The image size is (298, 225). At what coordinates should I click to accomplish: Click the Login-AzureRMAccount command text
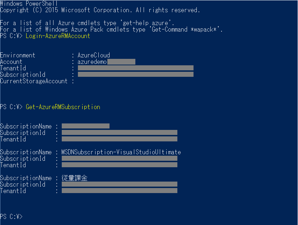pyautogui.click(x=58, y=36)
